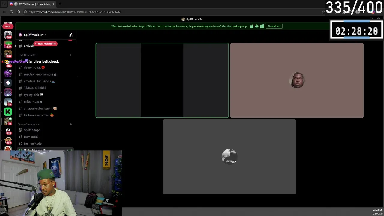The width and height of the screenshot is (384, 216).
Task: Click the NEW unread indicator pill
Action: click(8, 26)
